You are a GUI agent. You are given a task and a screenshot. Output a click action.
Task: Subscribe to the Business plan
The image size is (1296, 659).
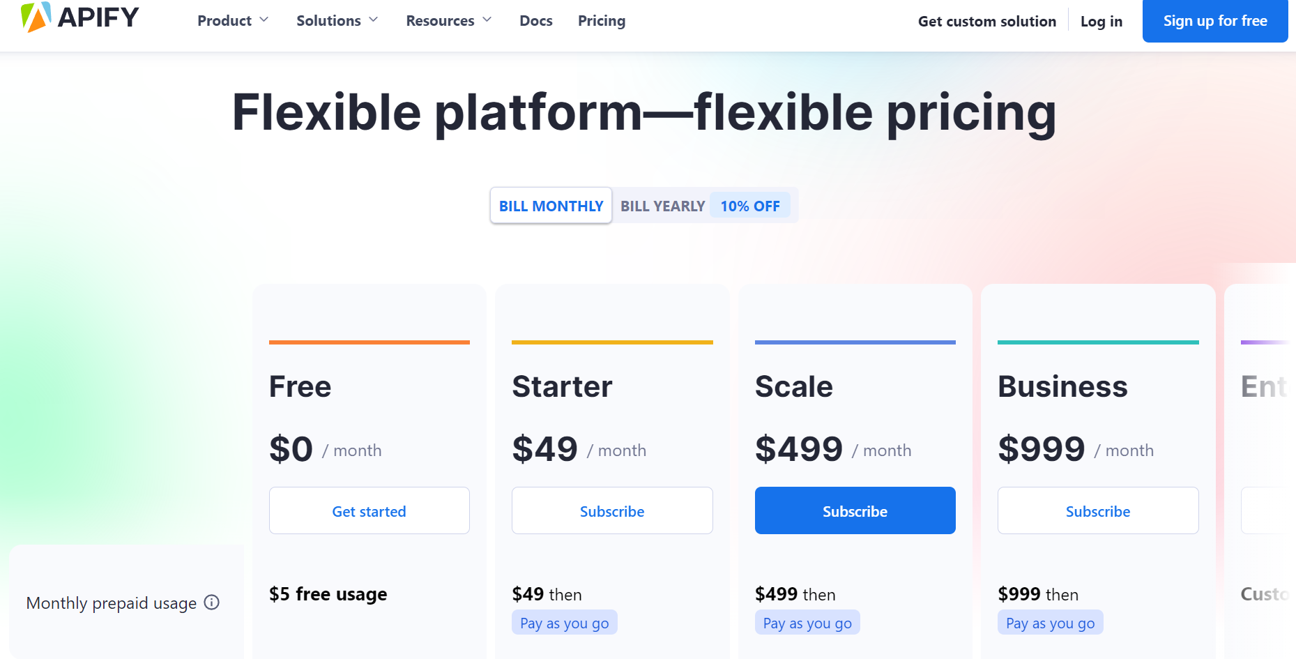[1098, 511]
